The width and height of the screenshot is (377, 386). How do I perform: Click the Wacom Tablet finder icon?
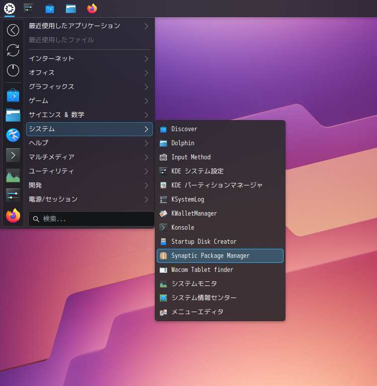coord(163,270)
